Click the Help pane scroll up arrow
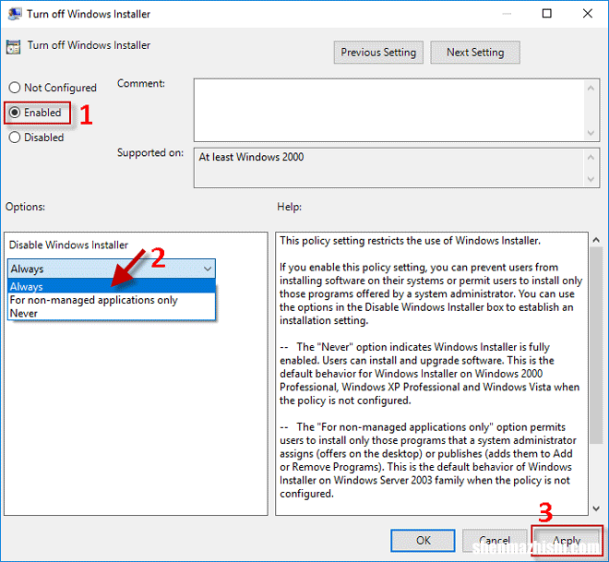The image size is (609, 562). click(596, 241)
